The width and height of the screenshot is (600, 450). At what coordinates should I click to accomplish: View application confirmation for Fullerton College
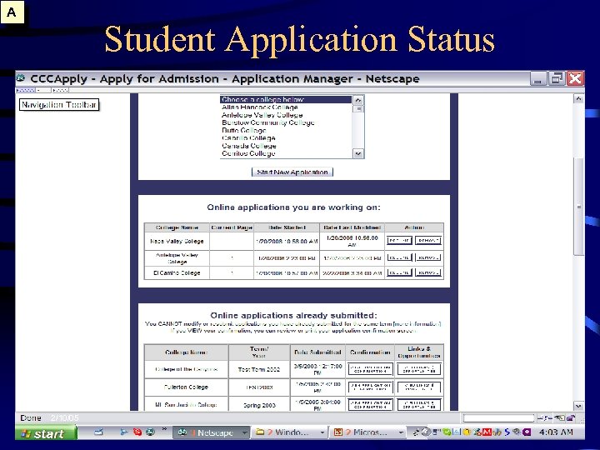[370, 387]
